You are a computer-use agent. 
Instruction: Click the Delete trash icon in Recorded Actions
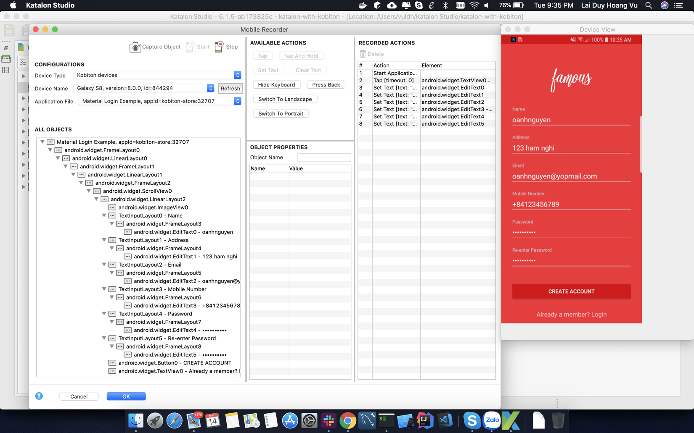coord(363,54)
